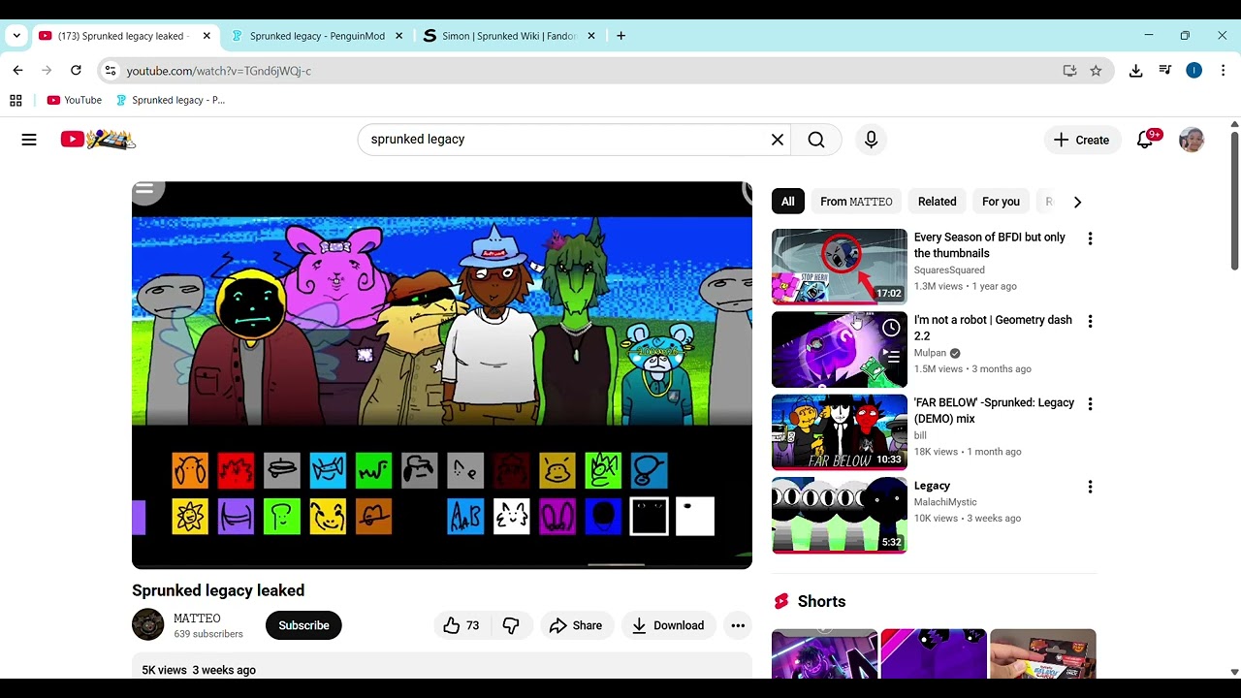Dislike the video with the thumbs down
Image resolution: width=1241 pixels, height=698 pixels.
point(511,625)
